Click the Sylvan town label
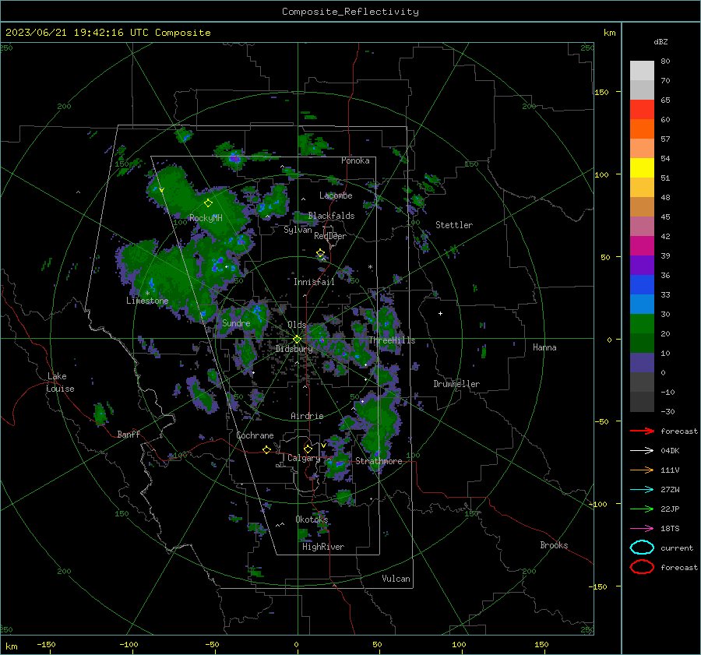The height and width of the screenshot is (655, 701). 298,230
